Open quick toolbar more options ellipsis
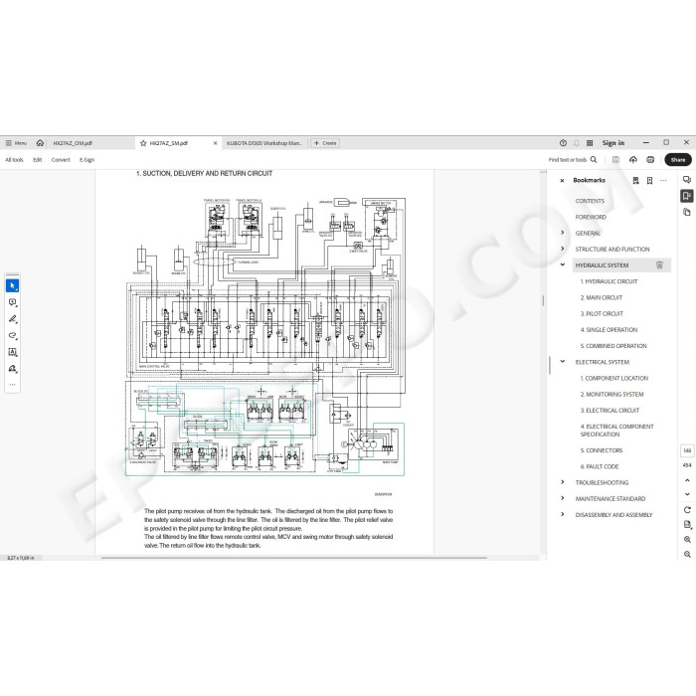Image resolution: width=696 pixels, height=696 pixels. 12,385
